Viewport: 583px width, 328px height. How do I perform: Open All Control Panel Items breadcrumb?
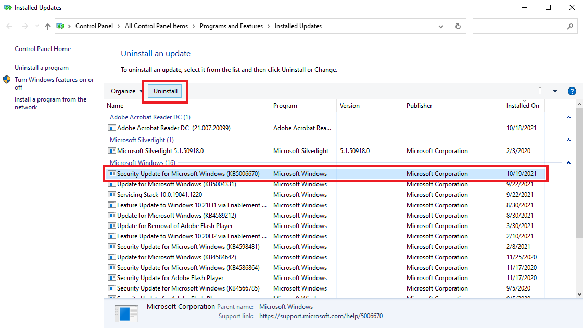156,26
